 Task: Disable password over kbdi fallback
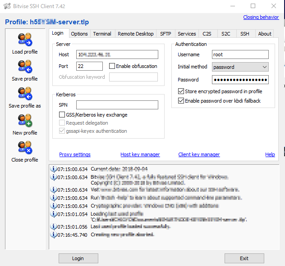[181, 101]
